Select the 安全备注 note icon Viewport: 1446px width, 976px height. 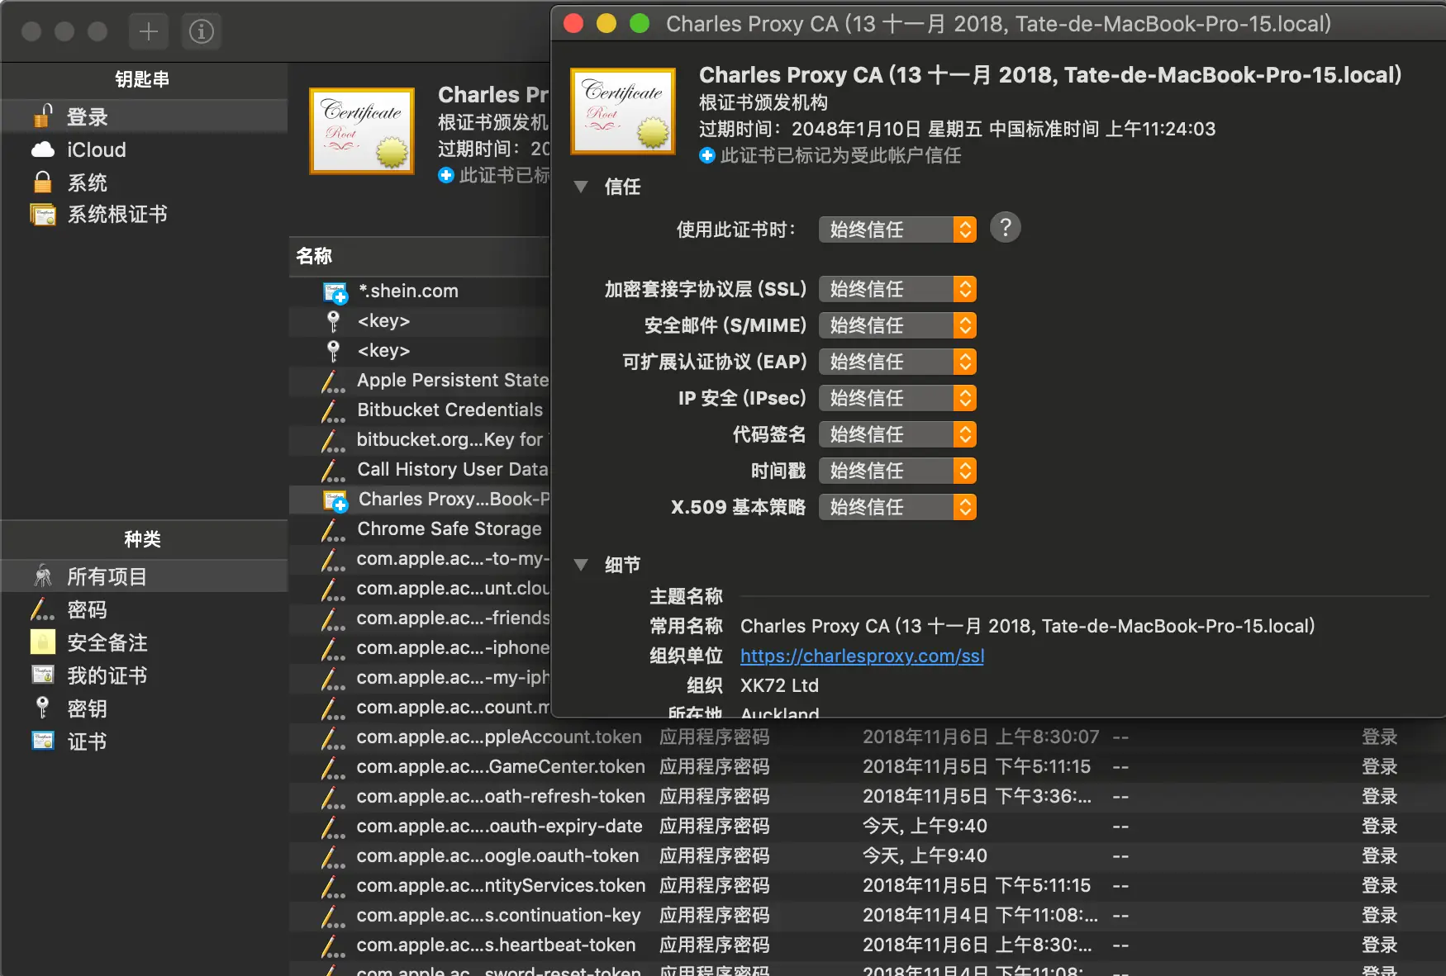[x=43, y=642]
